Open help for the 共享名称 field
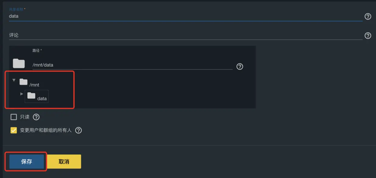The image size is (376, 178). [x=368, y=16]
